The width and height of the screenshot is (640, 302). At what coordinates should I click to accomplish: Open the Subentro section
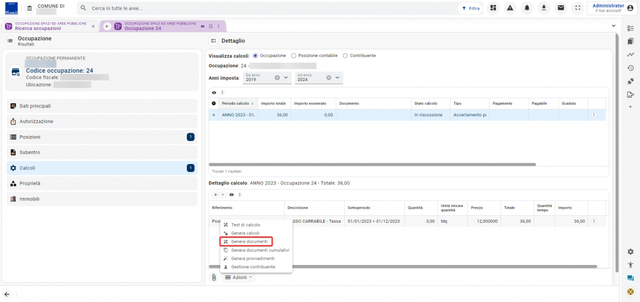[102, 152]
